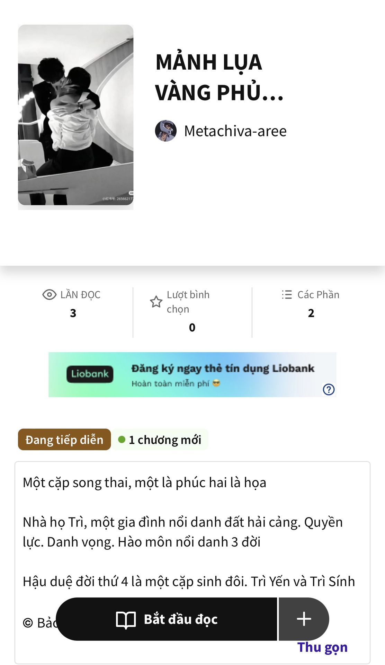
Task: Open the story cover thumbnail
Action: click(75, 116)
